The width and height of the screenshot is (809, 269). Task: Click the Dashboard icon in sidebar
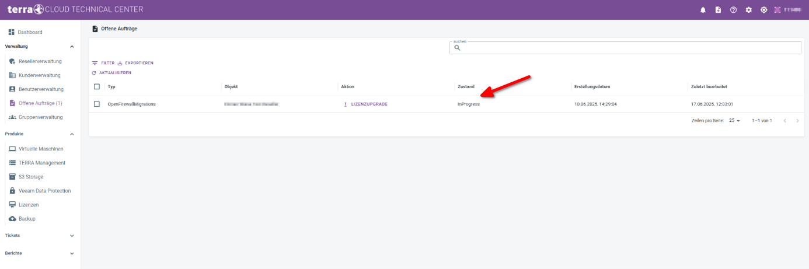point(12,32)
